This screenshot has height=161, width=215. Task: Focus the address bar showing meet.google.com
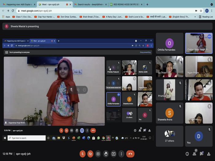click(x=107, y=11)
